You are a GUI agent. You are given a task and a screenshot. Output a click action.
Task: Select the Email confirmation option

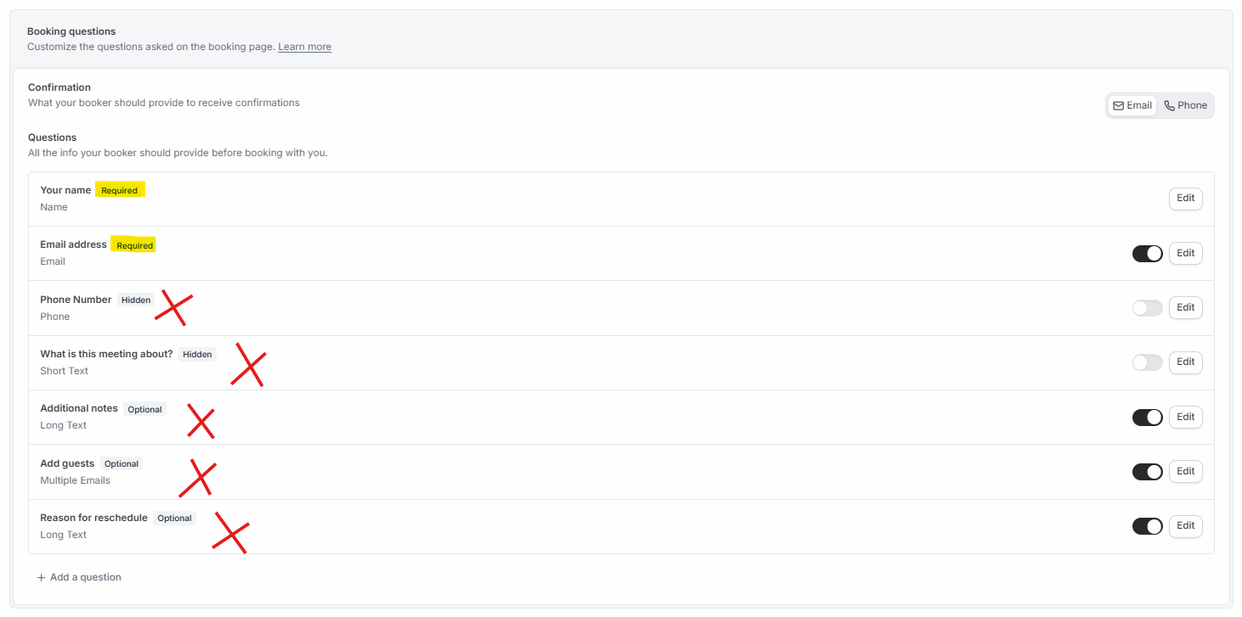pyautogui.click(x=1132, y=105)
